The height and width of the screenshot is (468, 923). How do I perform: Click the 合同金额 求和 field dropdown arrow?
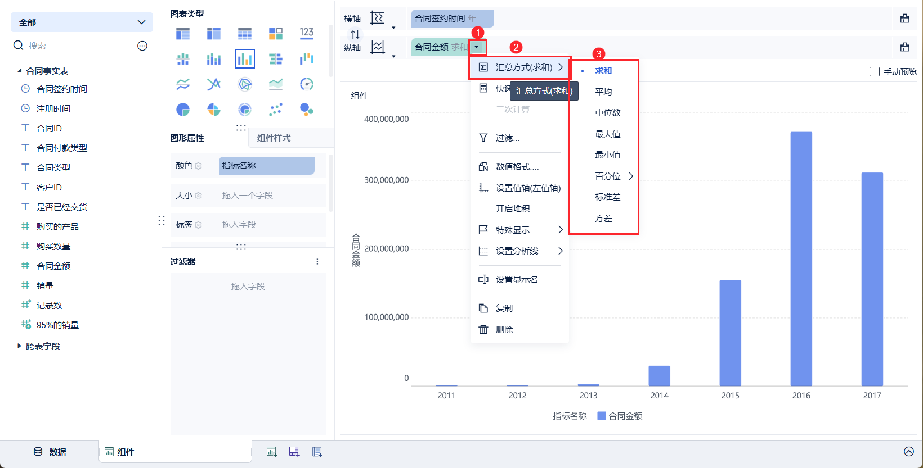point(477,47)
